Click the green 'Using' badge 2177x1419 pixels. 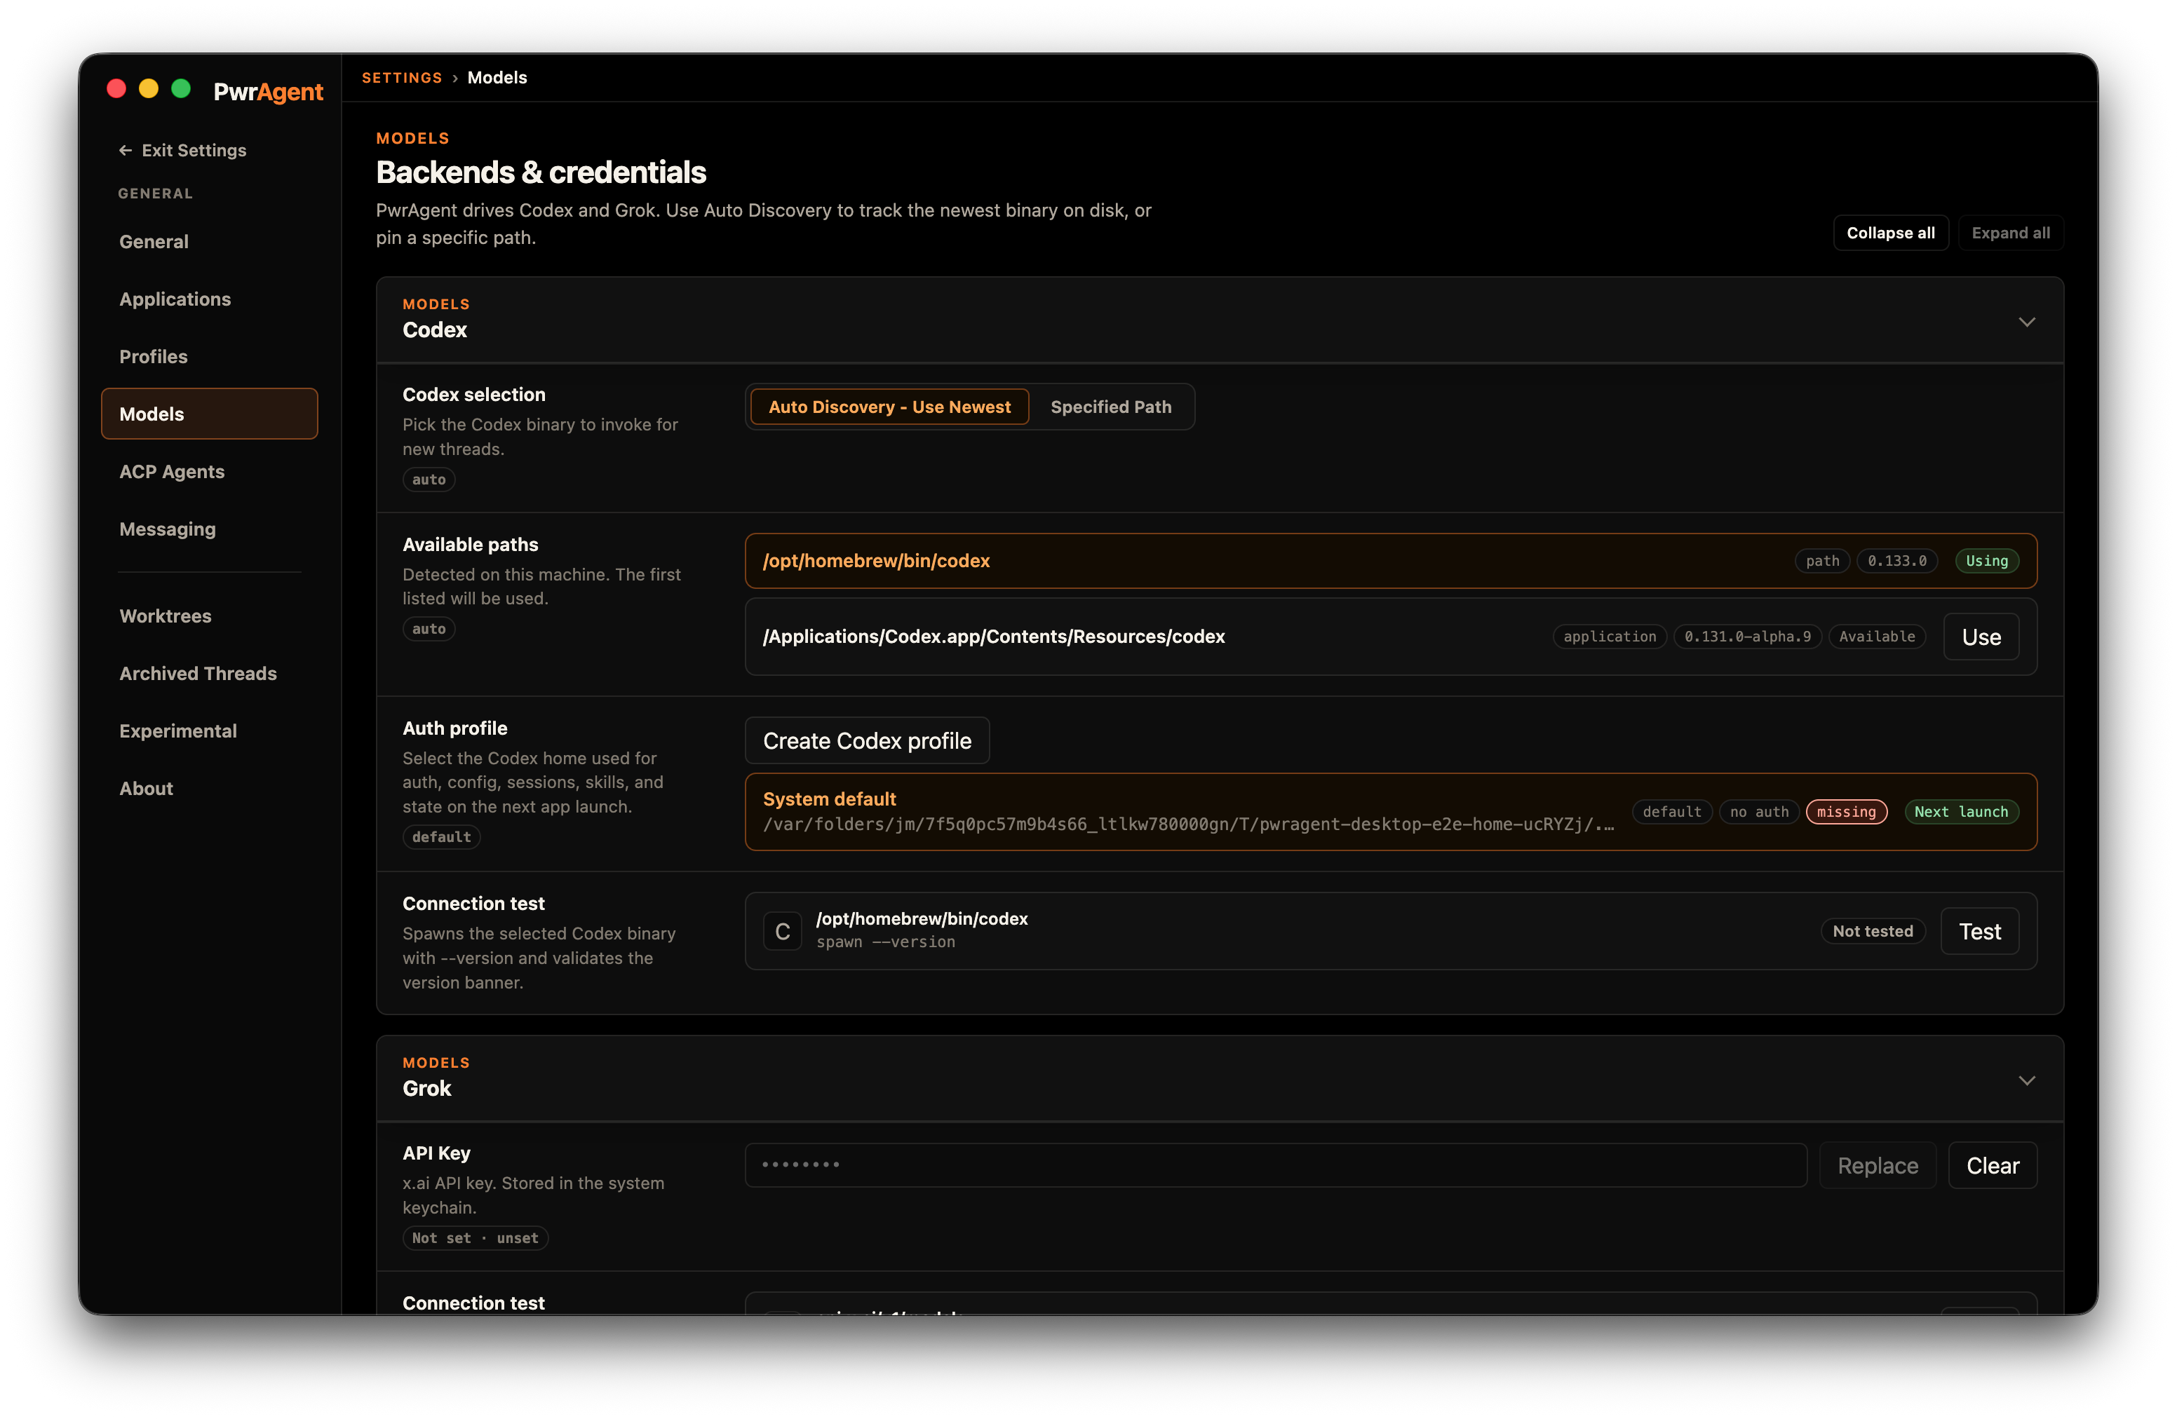(1987, 562)
